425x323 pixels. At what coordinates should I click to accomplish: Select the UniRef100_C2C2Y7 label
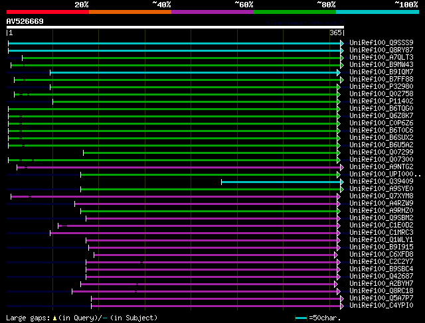(381, 262)
